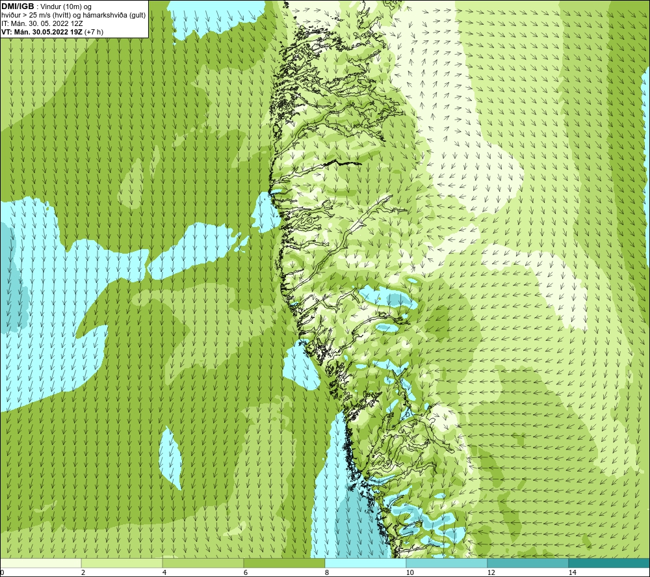Click the 2–4 m/s light green swatch
Image resolution: width=650 pixels, height=577 pixels.
tap(122, 563)
